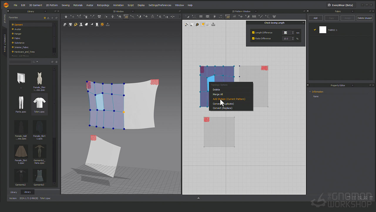Viewport: 376px width, 212px height.
Task: Select the white FABRIC 1 color swatch
Action: [x=323, y=30]
